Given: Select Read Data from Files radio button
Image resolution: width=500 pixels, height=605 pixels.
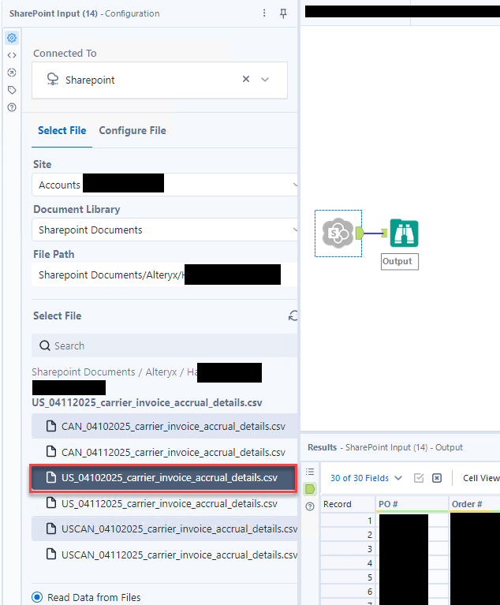Looking at the screenshot, I should click(x=37, y=597).
